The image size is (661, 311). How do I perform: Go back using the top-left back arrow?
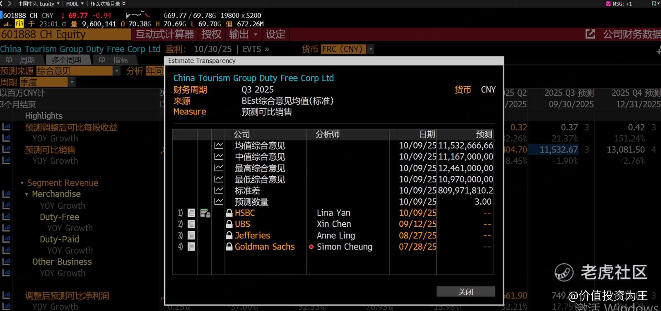[x=2, y=4]
